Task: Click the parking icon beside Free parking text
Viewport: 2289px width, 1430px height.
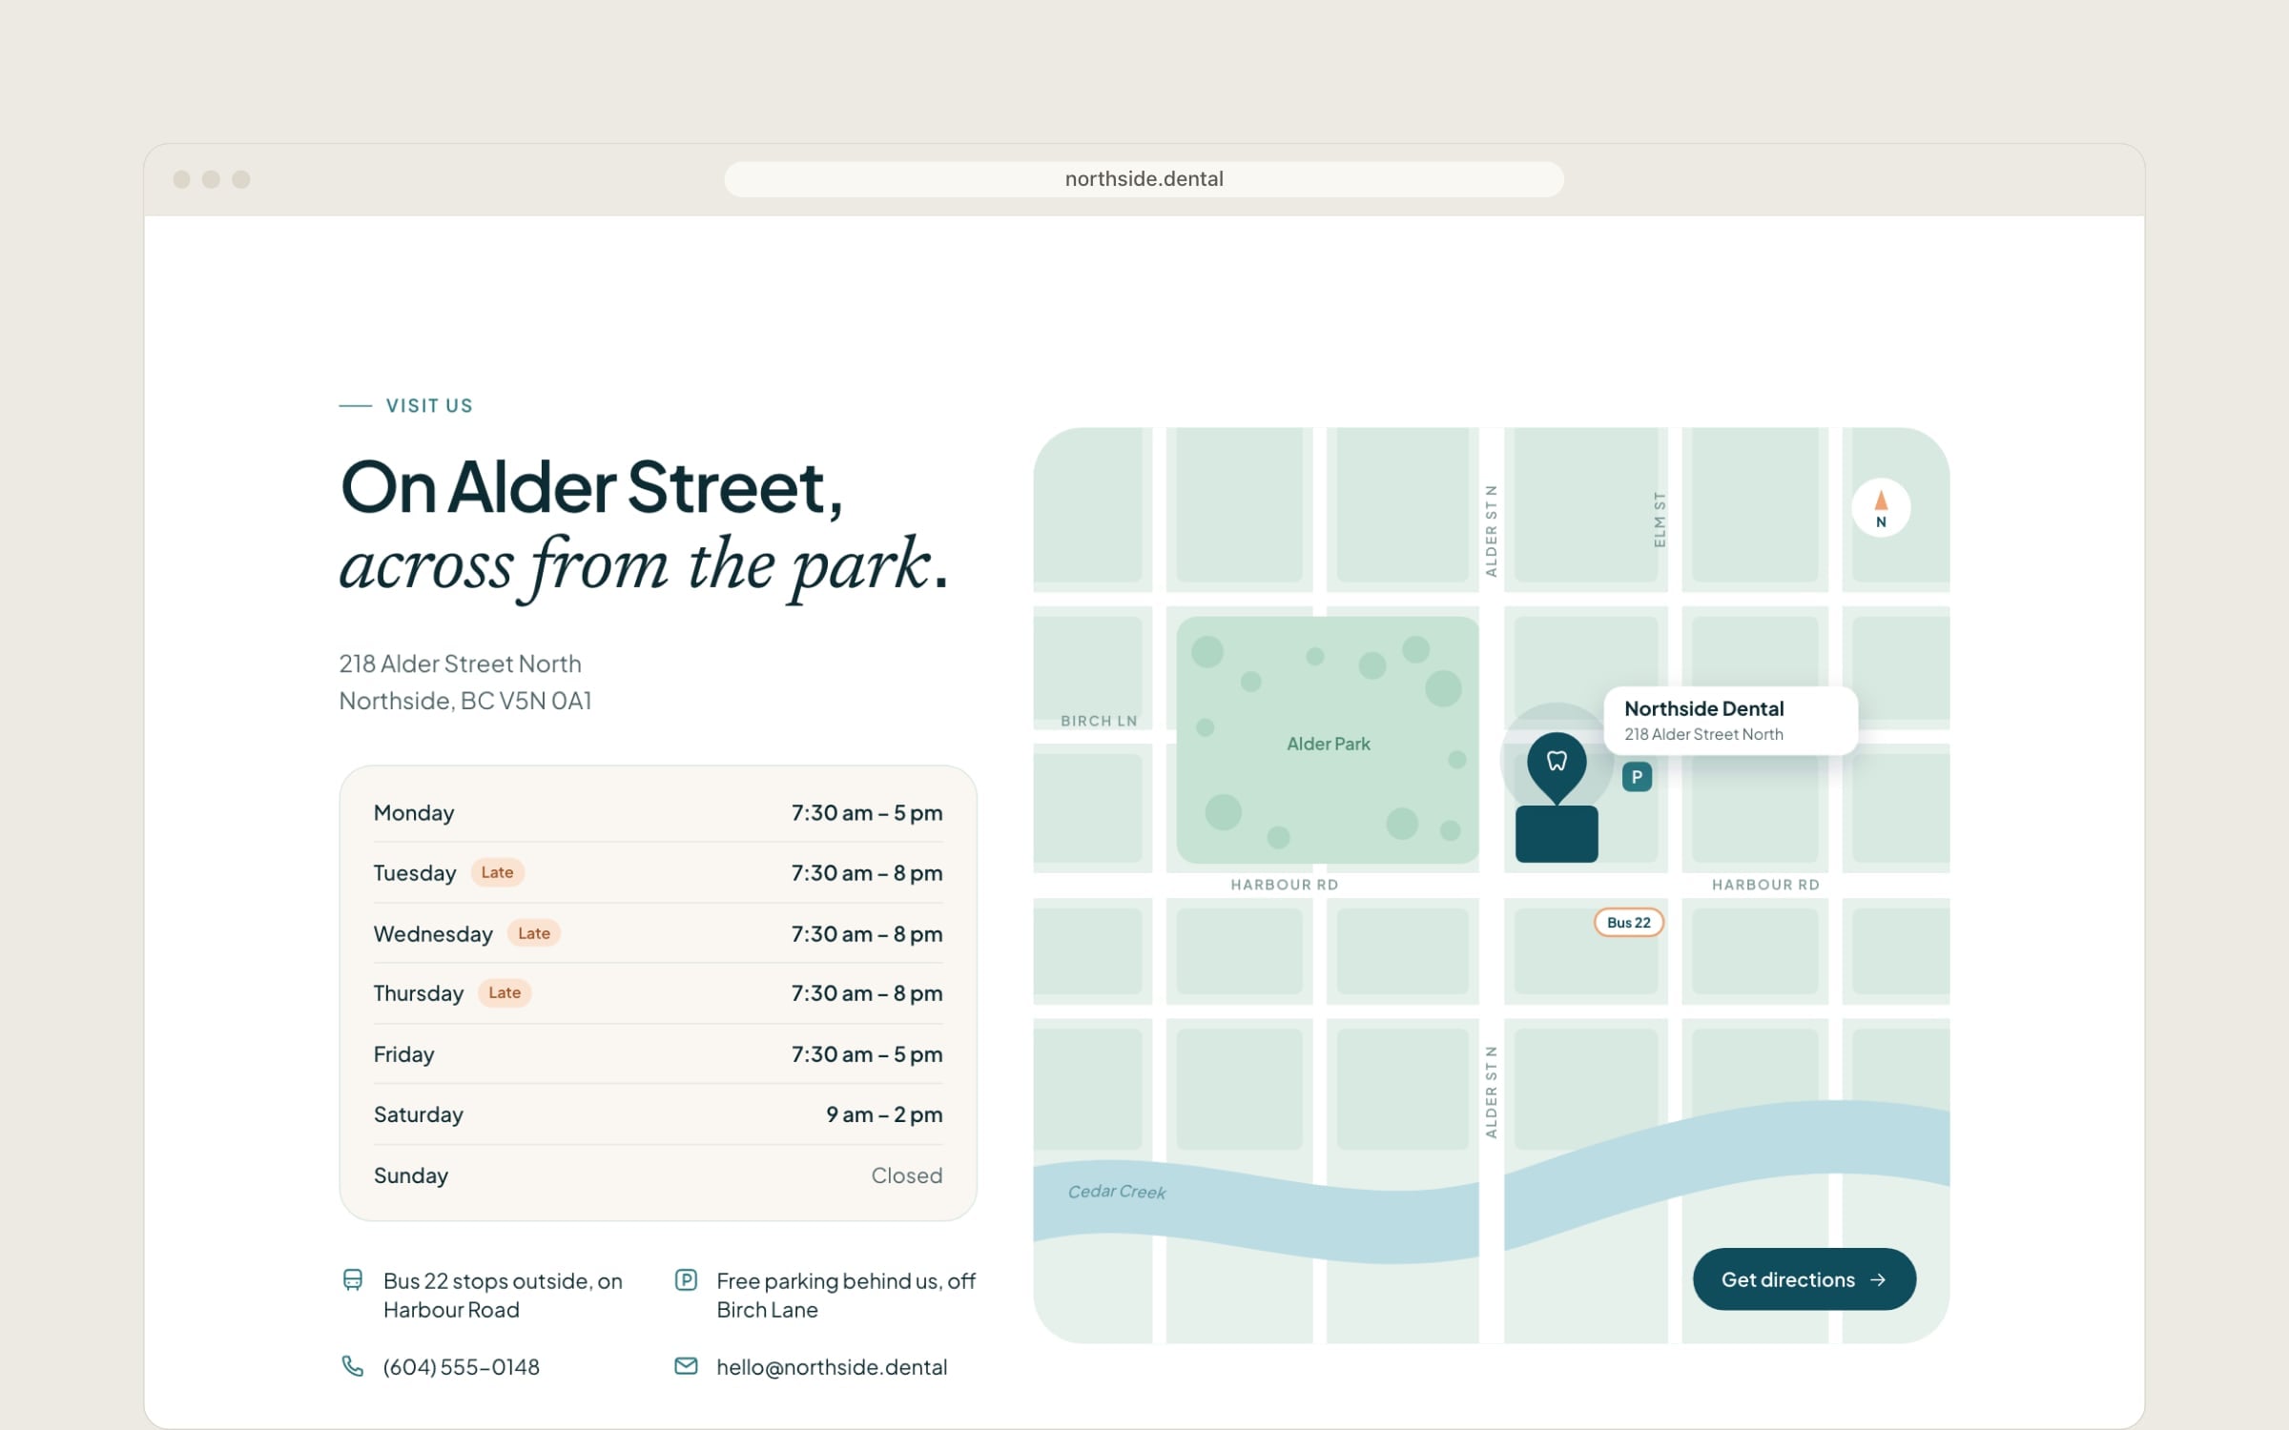Action: pyautogui.click(x=686, y=1280)
